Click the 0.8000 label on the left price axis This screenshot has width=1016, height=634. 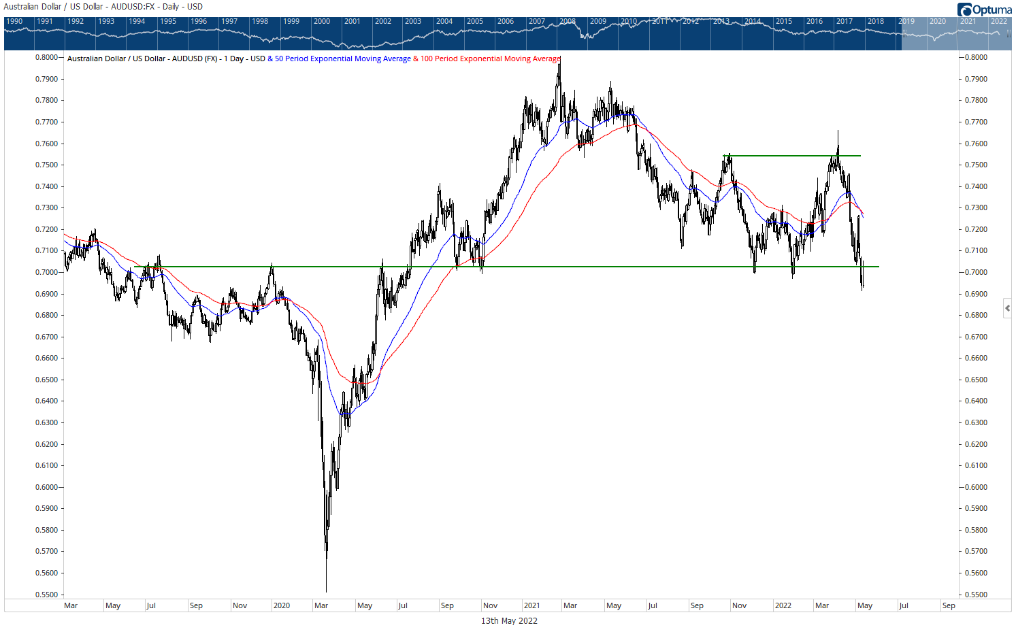coord(46,58)
